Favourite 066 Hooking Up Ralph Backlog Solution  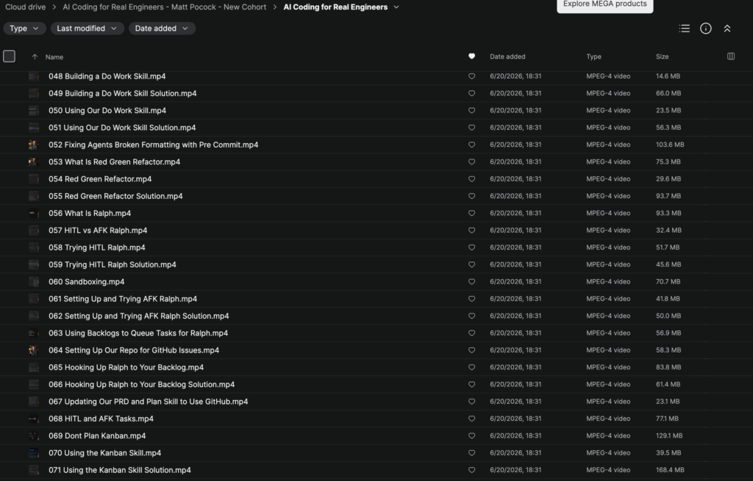point(471,384)
